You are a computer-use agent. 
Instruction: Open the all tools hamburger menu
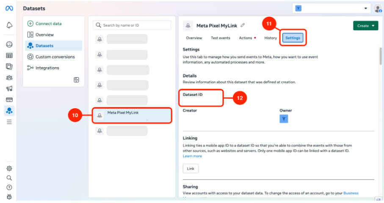9,122
